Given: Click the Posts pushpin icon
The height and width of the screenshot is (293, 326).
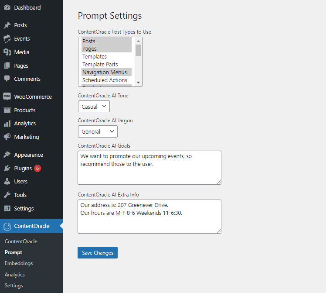Looking at the screenshot, I should [x=7, y=25].
